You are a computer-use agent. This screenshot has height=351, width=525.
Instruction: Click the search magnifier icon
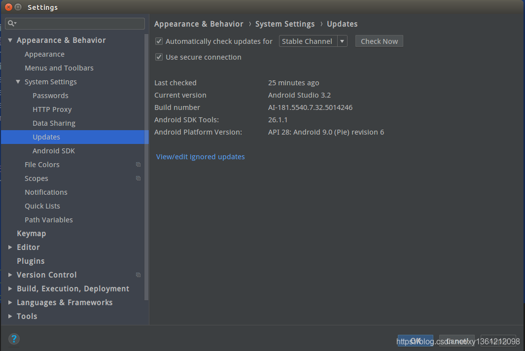[x=11, y=23]
